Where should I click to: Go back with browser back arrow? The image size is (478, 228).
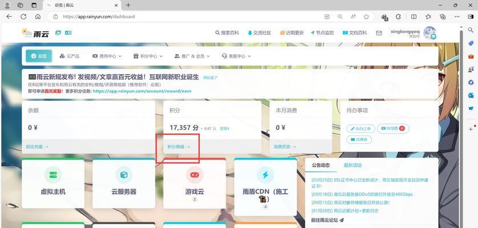tap(9, 17)
